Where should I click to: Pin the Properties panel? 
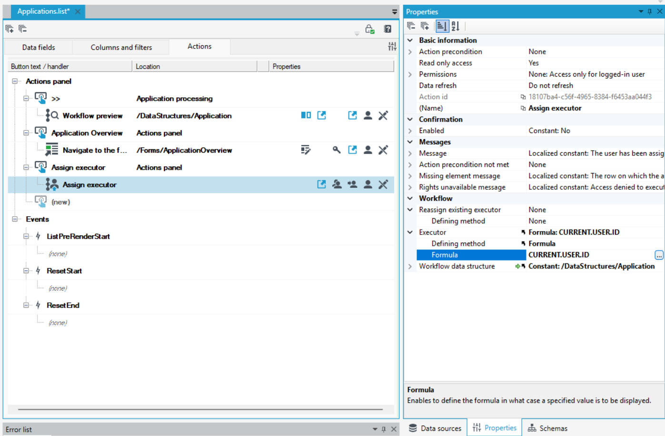pos(650,11)
